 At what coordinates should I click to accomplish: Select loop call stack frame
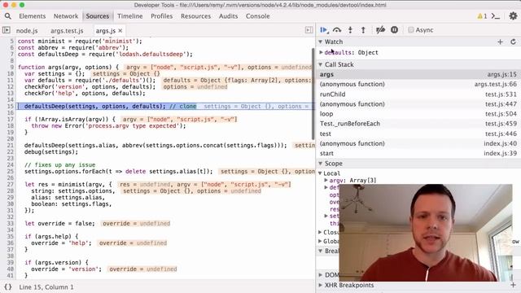(418, 114)
